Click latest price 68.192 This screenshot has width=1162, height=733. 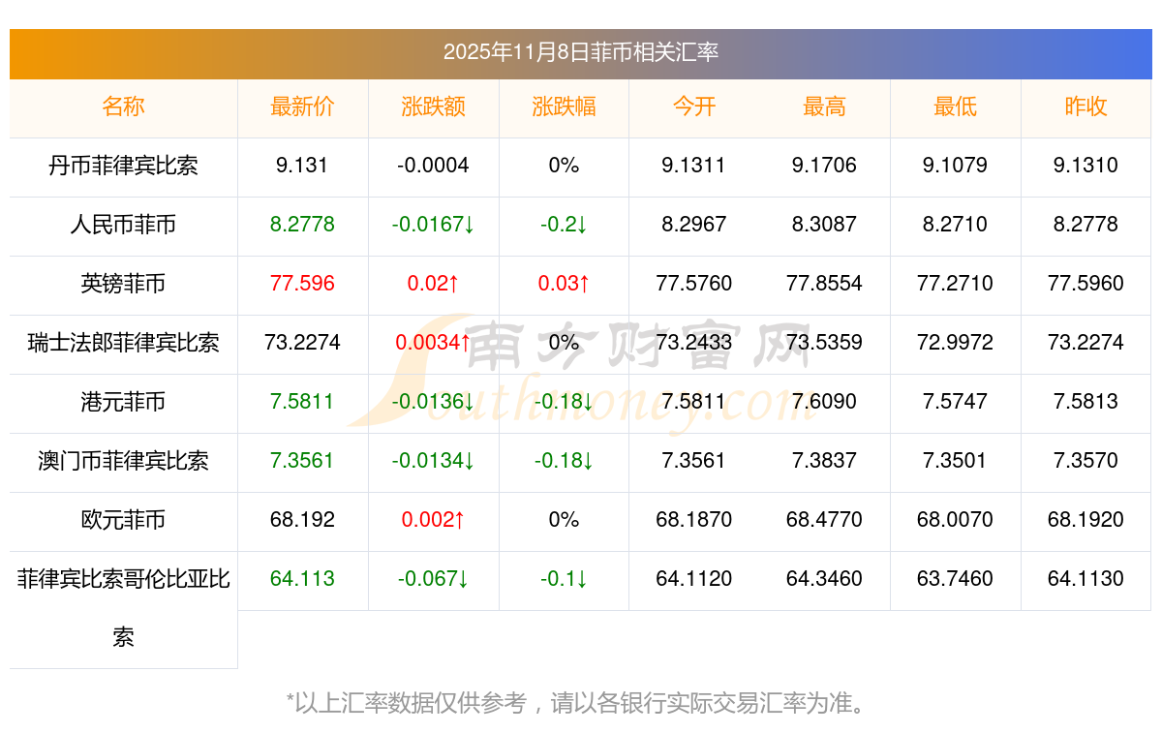click(x=302, y=520)
